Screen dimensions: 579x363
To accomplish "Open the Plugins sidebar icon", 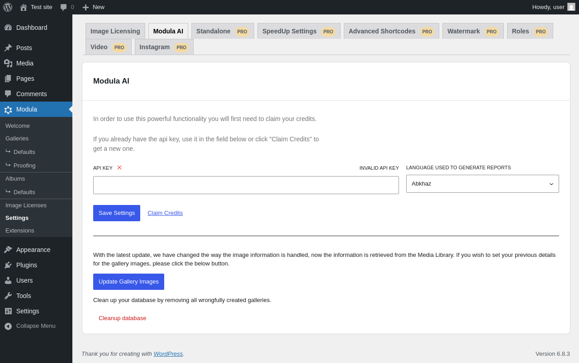I will pos(8,265).
